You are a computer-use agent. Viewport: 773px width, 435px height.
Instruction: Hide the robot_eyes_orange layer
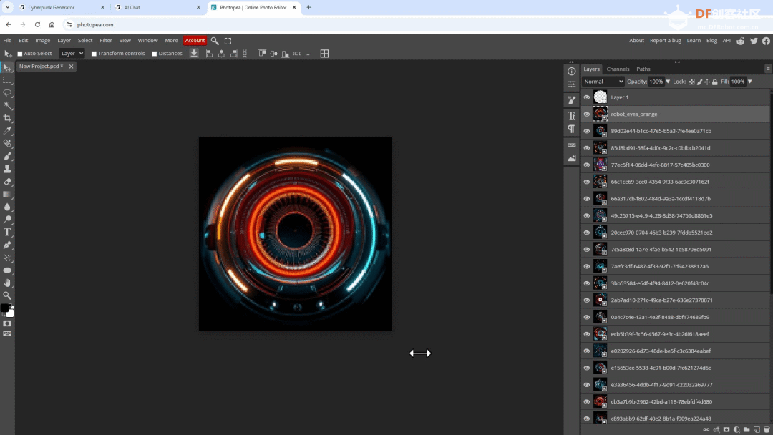point(587,114)
